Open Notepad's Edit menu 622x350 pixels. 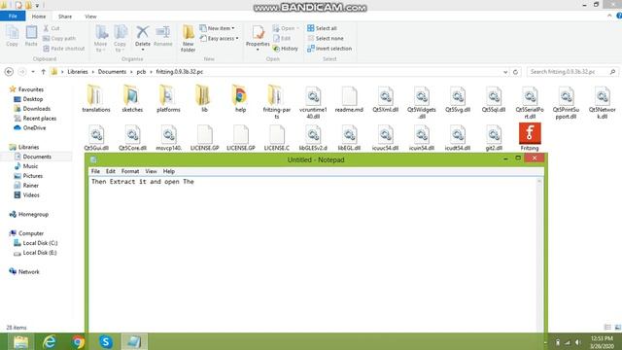[110, 171]
